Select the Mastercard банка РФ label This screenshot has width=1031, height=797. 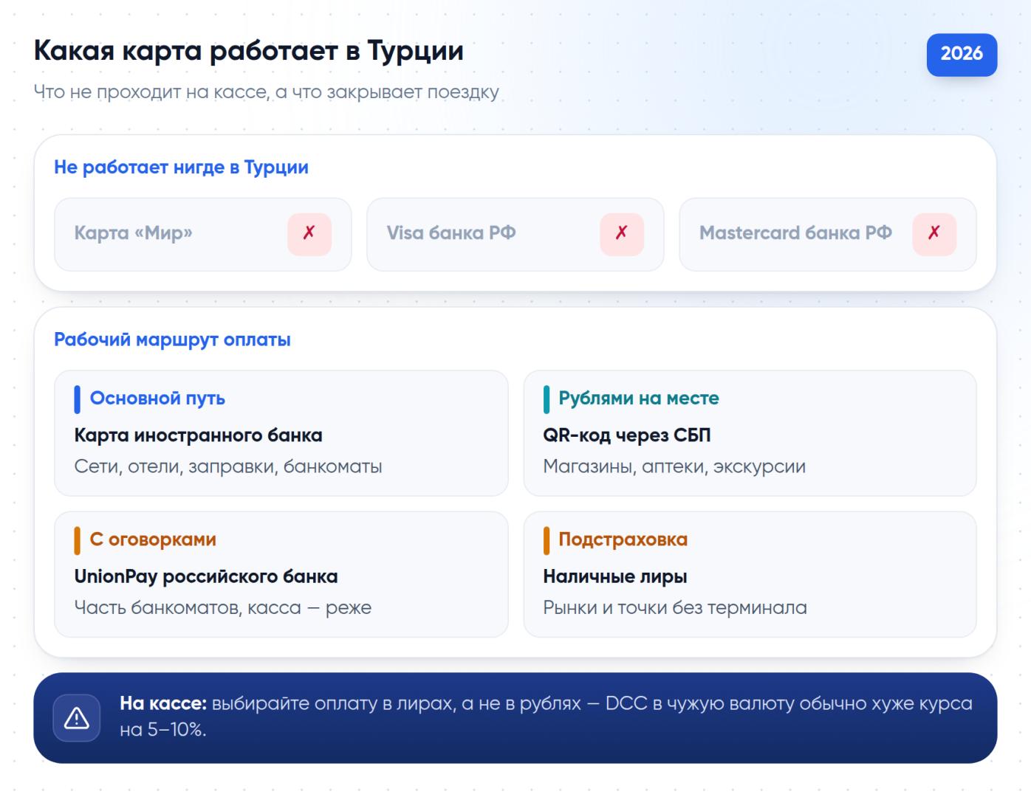point(795,233)
